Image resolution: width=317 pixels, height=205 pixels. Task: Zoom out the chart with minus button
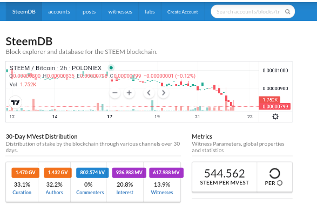[115, 93]
